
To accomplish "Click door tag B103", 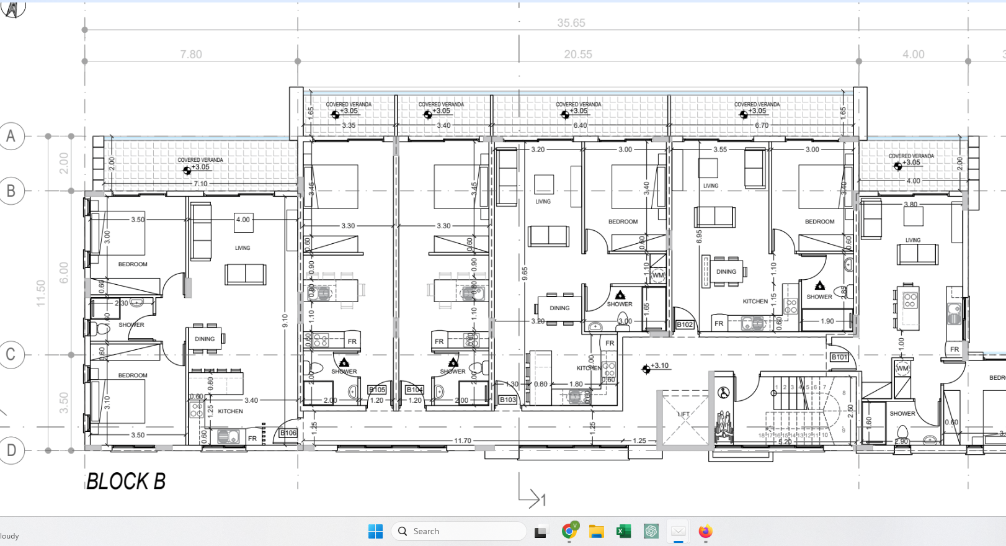I will tap(508, 400).
